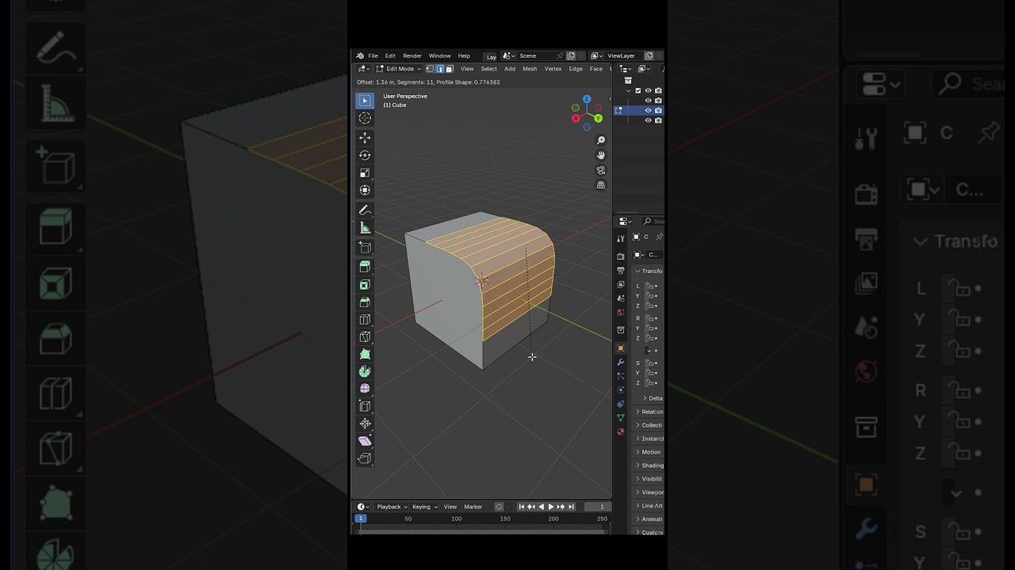Expand the Delta Transform panel
This screenshot has width=1015, height=570.
coord(653,398)
